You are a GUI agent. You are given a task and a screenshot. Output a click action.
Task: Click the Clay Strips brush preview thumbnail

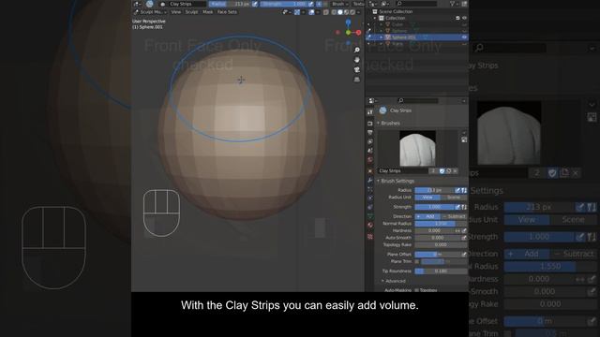click(417, 148)
